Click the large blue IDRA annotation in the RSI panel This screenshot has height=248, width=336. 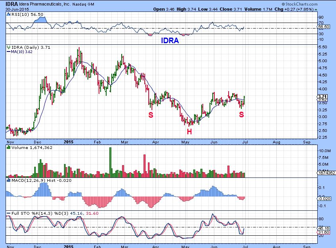click(170, 40)
